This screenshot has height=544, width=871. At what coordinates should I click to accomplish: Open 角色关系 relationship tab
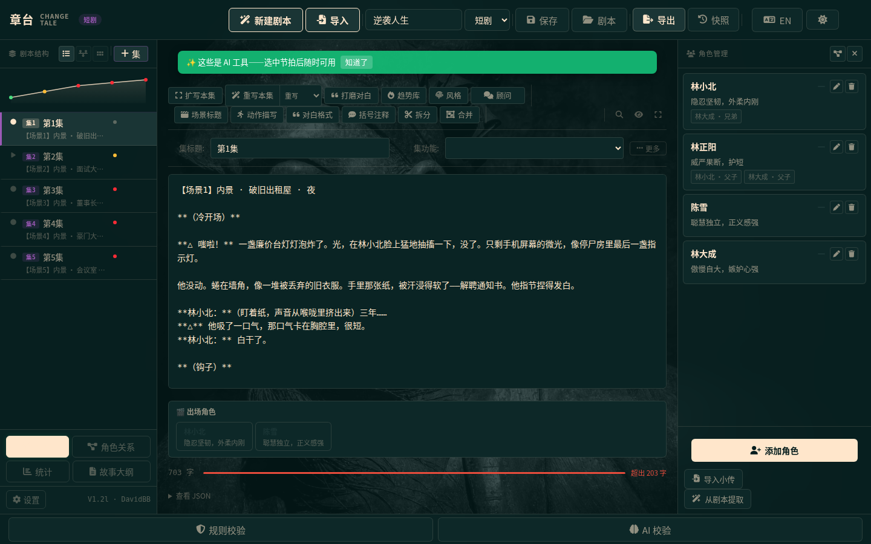click(x=111, y=447)
